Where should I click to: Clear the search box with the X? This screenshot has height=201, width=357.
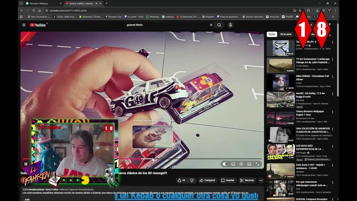(x=211, y=25)
